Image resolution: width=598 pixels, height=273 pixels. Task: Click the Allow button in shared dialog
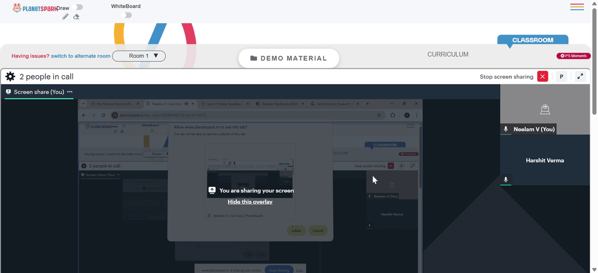click(x=297, y=231)
